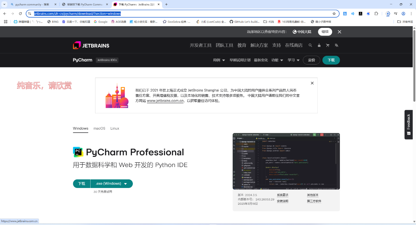Click the 继续 button in region banner
Screen dimensions: 416x225
coord(325,32)
